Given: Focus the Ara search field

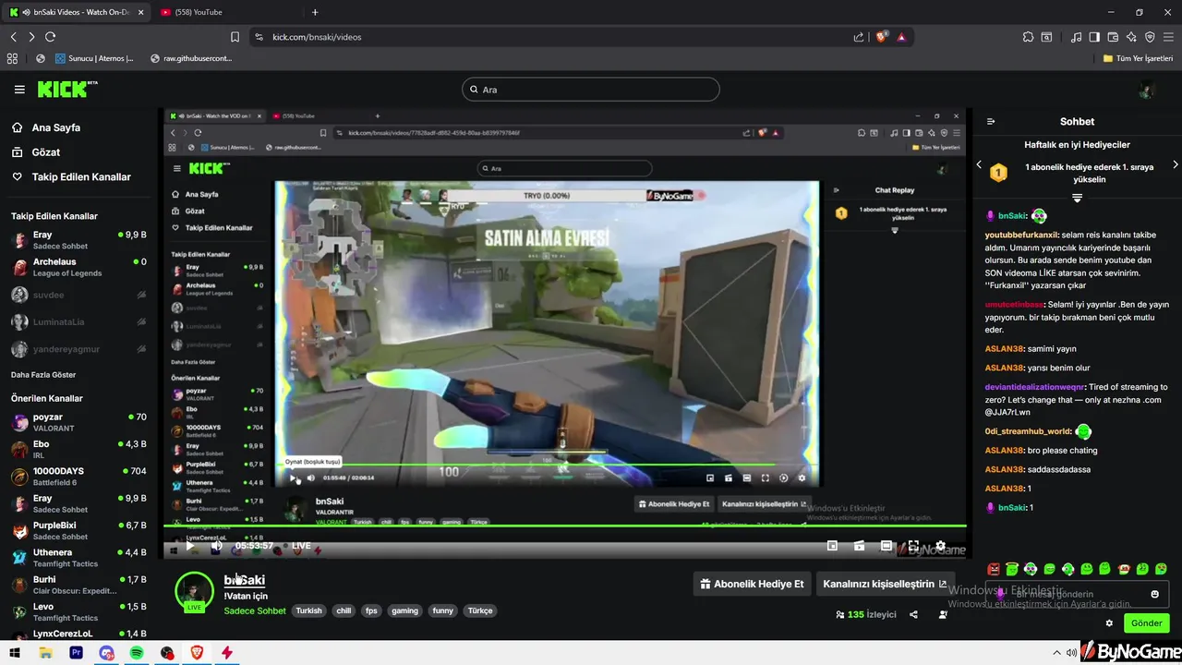Looking at the screenshot, I should (591, 90).
